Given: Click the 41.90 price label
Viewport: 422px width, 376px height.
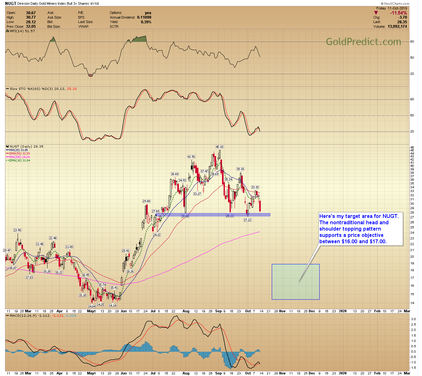Looking at the screenshot, I should [191, 156].
